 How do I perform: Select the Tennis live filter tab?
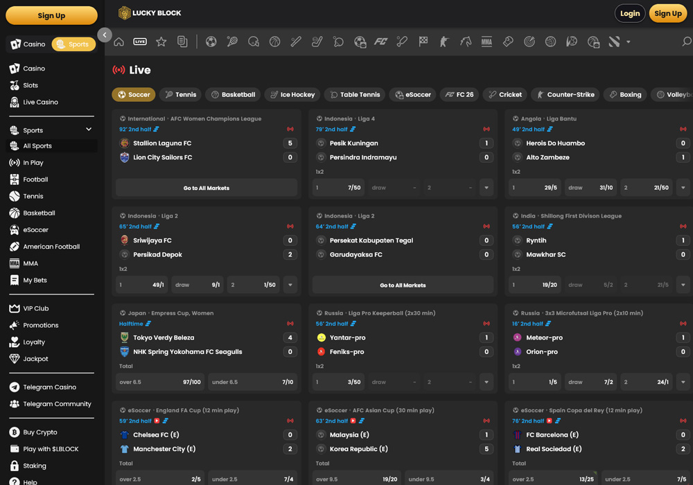pyautogui.click(x=180, y=94)
